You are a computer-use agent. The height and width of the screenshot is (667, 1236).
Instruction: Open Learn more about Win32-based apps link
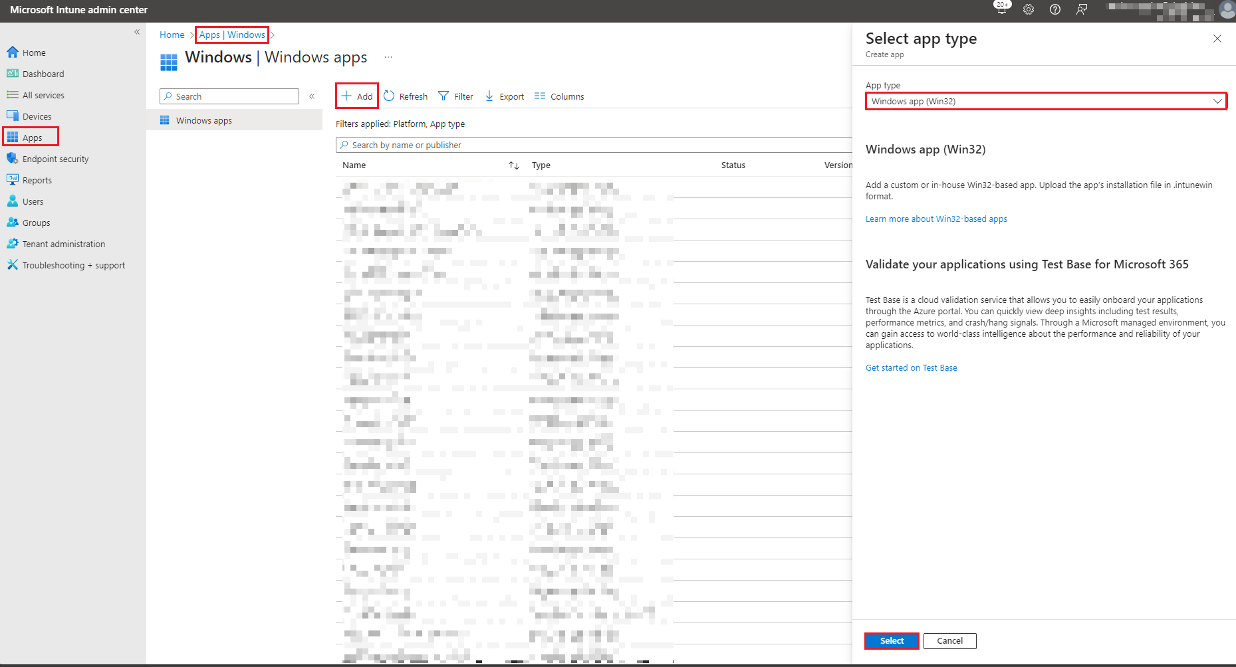click(x=936, y=219)
